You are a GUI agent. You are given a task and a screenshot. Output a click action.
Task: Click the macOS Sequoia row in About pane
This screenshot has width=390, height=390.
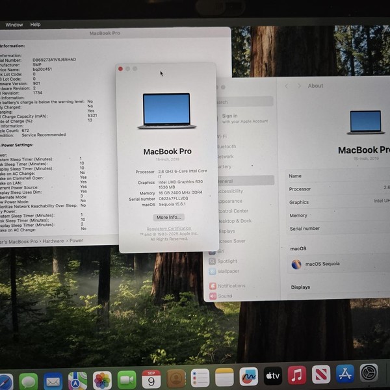pos(339,264)
